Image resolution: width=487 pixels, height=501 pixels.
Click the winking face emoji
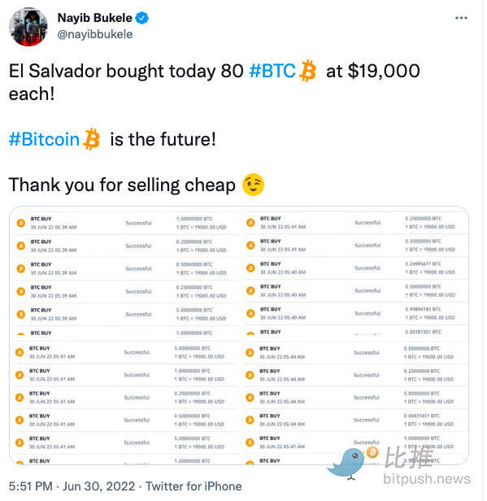point(253,185)
